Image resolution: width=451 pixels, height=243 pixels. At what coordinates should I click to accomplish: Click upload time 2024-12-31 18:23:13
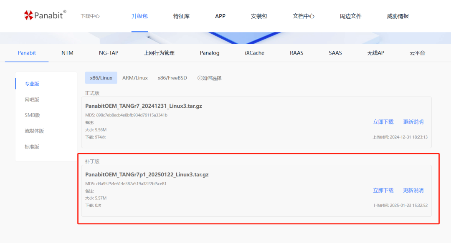pyautogui.click(x=408, y=137)
